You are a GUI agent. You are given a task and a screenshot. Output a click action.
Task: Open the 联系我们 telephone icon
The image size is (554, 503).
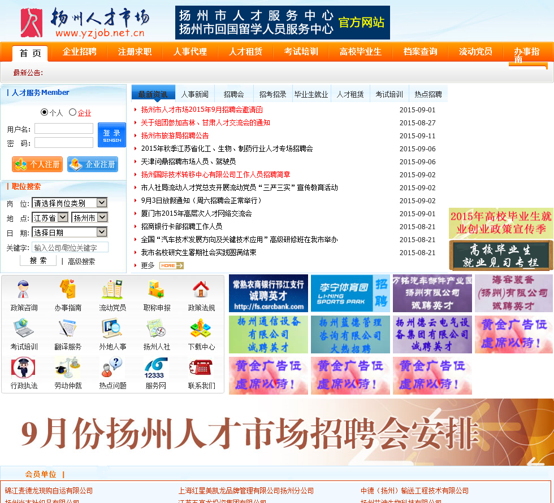(x=201, y=367)
